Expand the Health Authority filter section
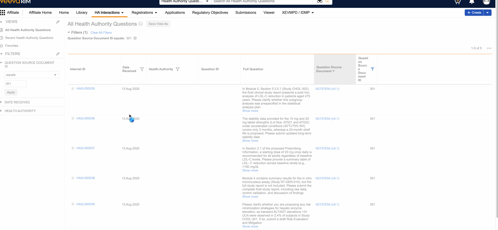Viewport: 498px width, 230px height. [x=20, y=111]
